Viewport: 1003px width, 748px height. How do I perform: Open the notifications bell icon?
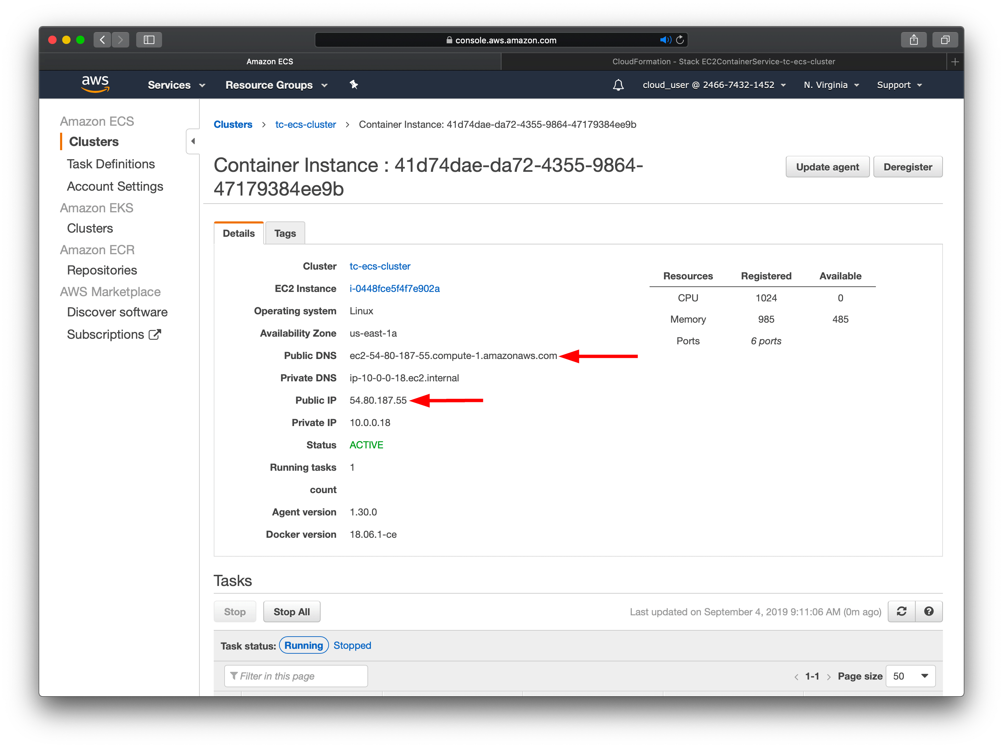pos(618,85)
